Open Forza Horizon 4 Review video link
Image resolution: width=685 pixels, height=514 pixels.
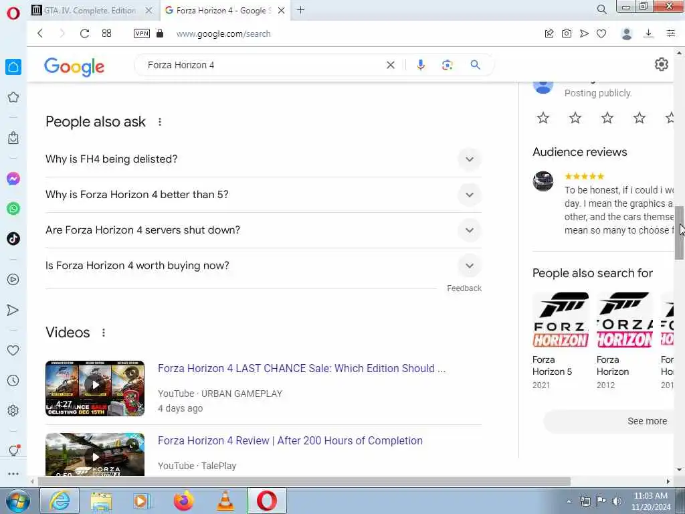click(x=290, y=440)
